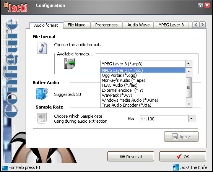Choose True Audio Encoder (*.tta) format
This screenshot has width=213, height=172.
click(x=143, y=105)
